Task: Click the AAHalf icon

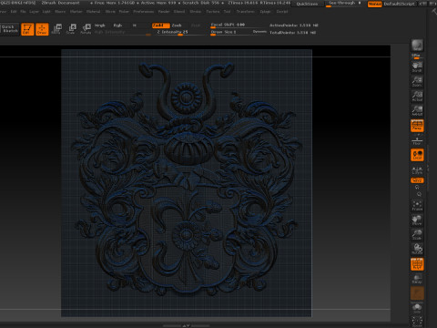Action: click(417, 111)
